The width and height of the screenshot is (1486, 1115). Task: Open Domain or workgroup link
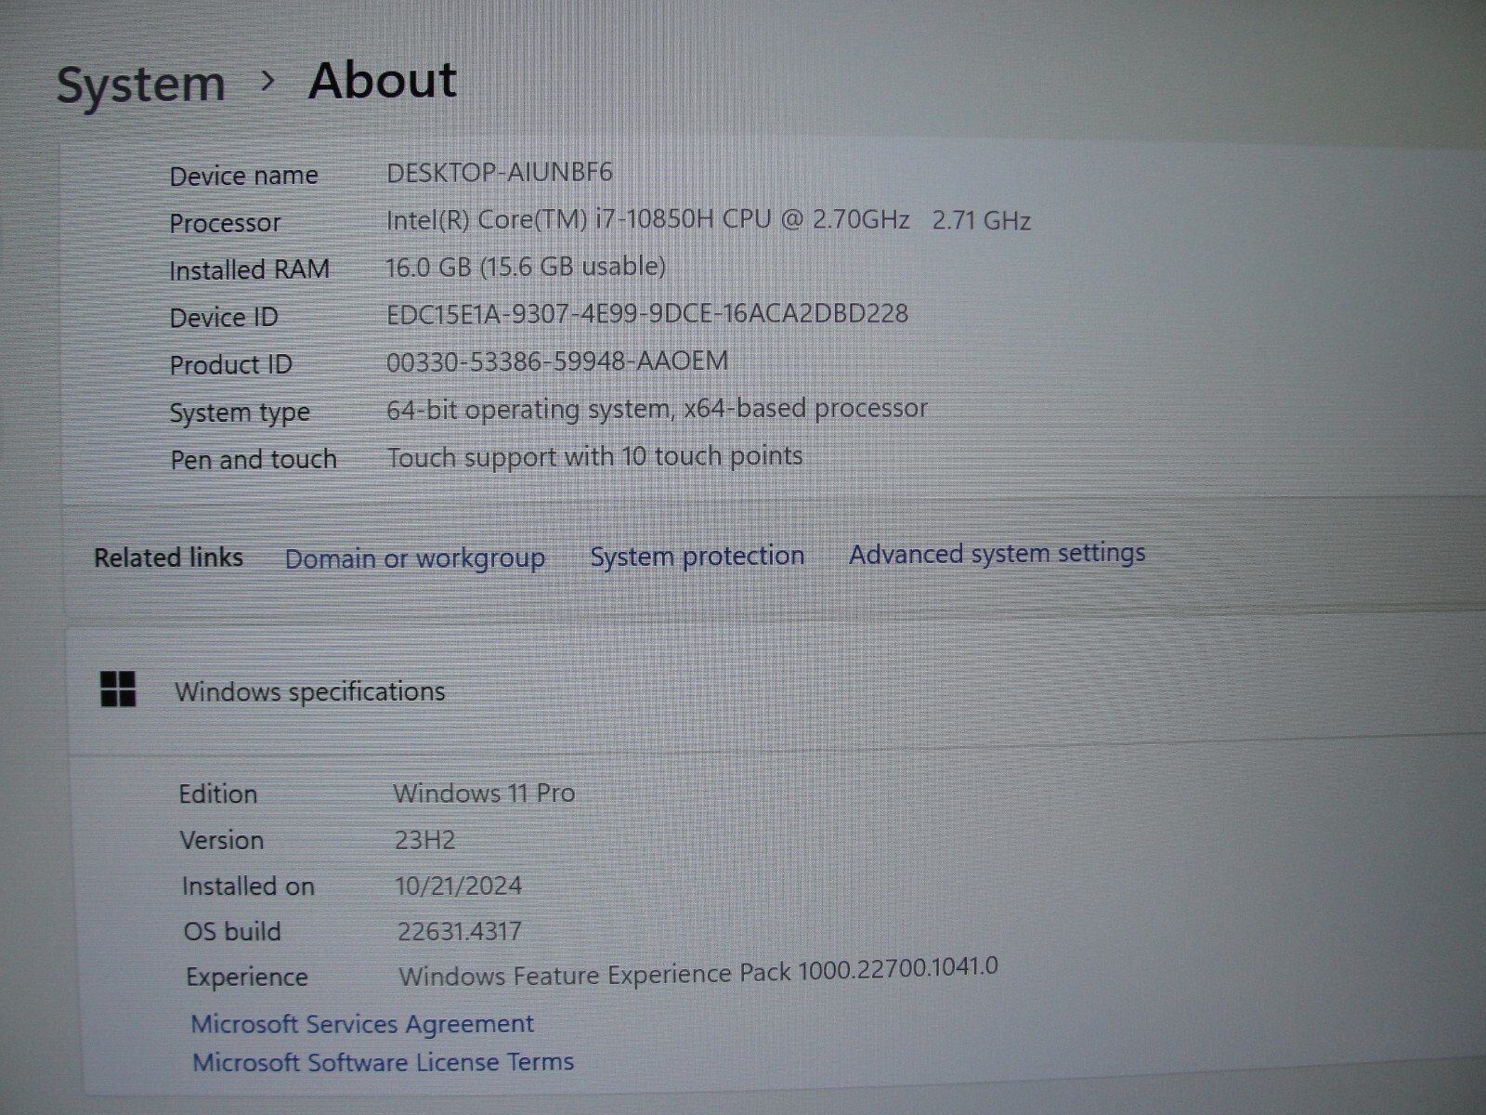(414, 558)
